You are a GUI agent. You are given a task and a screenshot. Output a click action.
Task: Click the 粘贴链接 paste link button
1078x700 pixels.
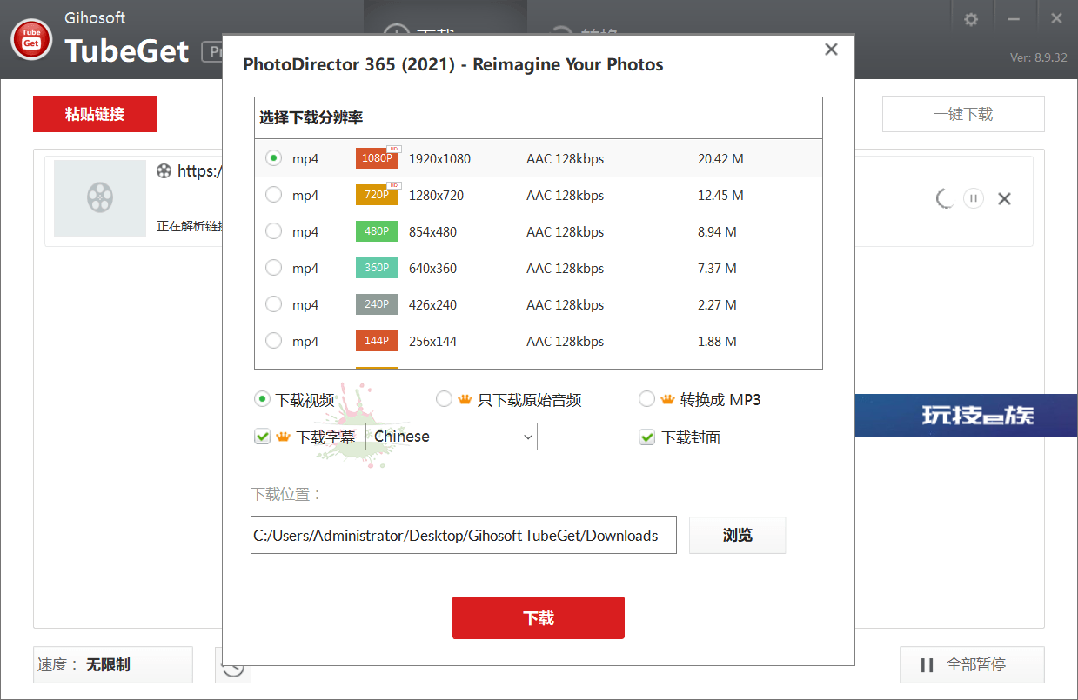(95, 114)
